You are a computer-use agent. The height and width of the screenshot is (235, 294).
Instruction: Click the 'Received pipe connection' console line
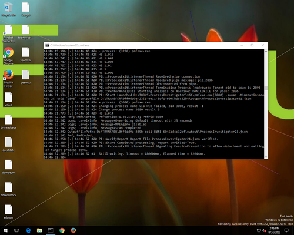(x=122, y=76)
